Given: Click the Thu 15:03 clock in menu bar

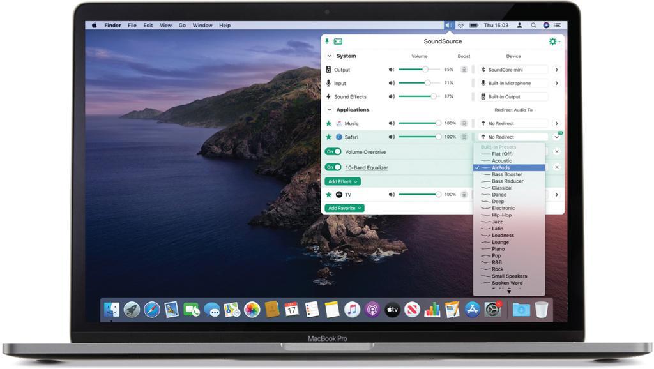Looking at the screenshot, I should coord(496,26).
